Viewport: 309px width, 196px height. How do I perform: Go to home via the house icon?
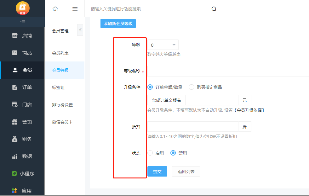(x=55, y=9)
